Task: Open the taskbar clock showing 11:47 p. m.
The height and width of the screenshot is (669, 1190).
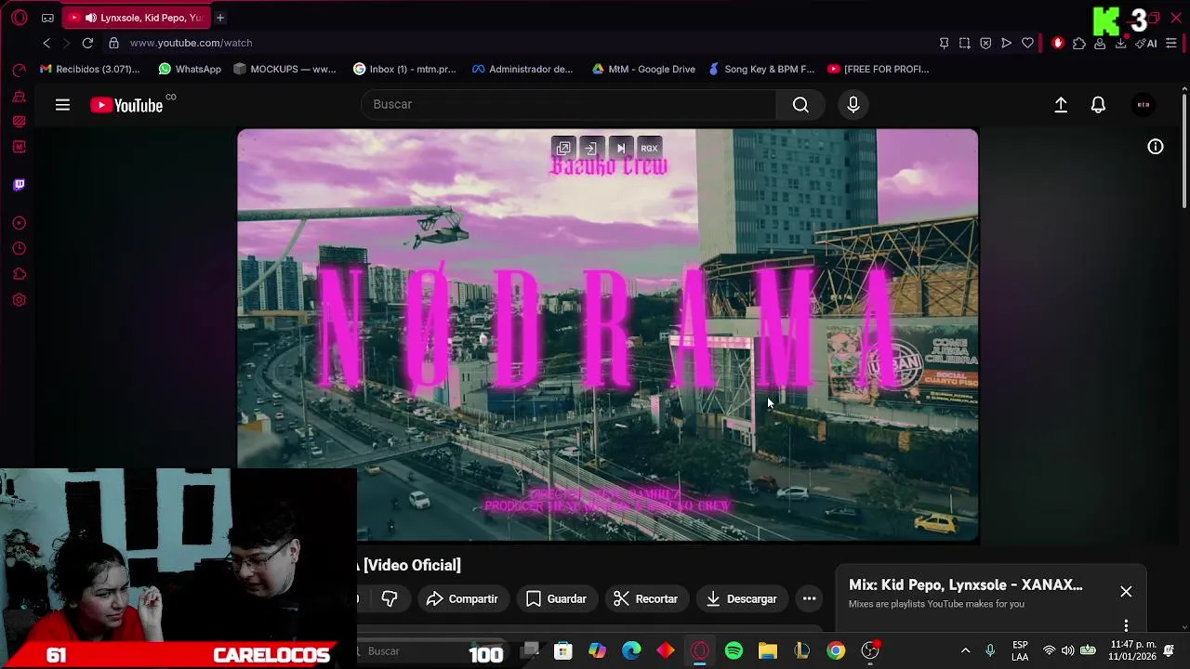Action: tap(1131, 650)
